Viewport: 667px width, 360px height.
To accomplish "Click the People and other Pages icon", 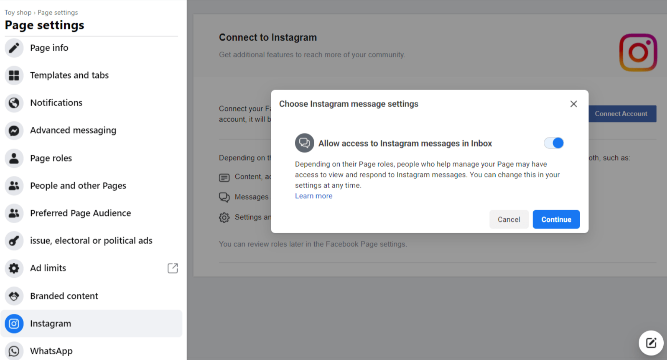I will pos(14,186).
